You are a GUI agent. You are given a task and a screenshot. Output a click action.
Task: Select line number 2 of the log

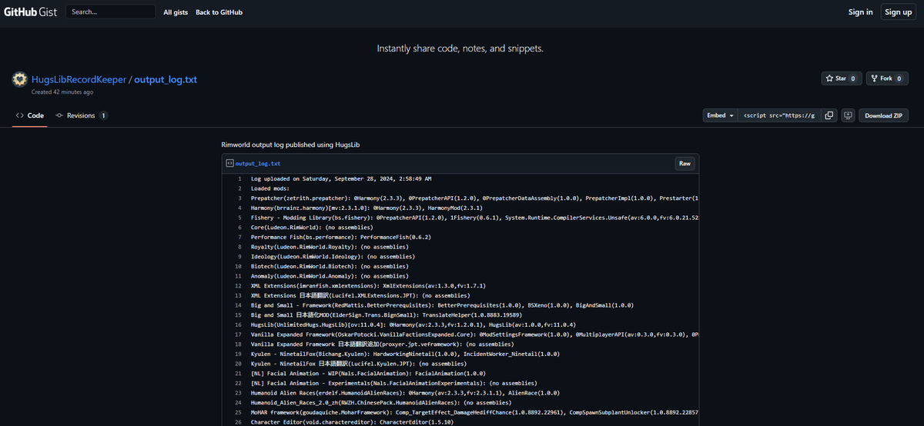click(x=239, y=188)
